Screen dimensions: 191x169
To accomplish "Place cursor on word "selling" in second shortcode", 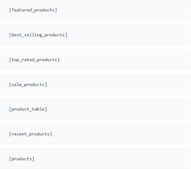I will pos(33,35).
